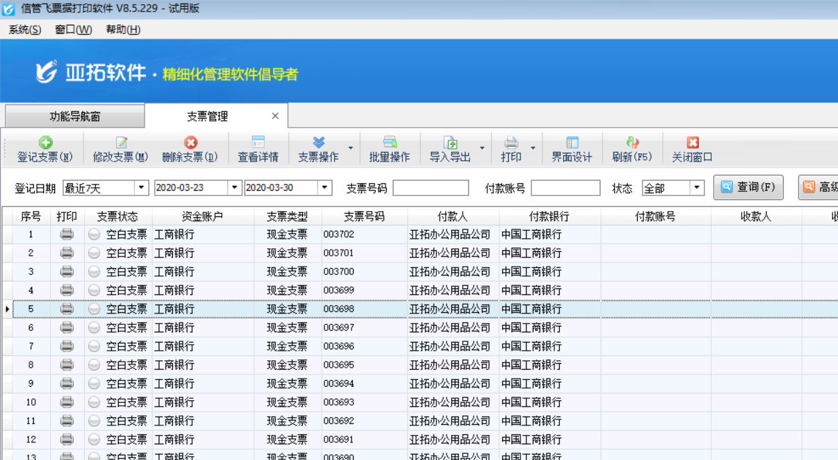Viewport: 838px width, 460px height.
Task: Switch to the 功能导航窗 tab
Action: tap(75, 116)
